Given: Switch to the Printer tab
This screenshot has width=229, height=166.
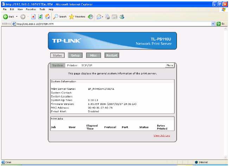Looking at the screenshot, I should (72, 65).
